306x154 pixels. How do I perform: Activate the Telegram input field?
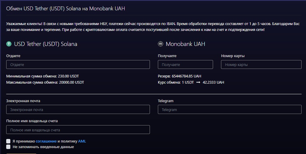tap(230, 110)
